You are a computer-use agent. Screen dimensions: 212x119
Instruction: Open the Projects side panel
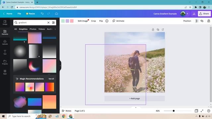[5, 62]
